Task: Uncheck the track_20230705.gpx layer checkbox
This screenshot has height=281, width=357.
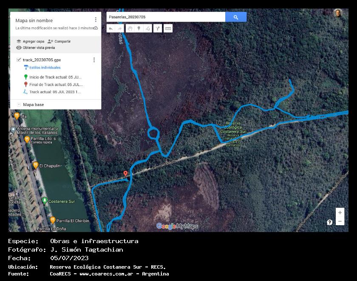Action: pyautogui.click(x=19, y=60)
